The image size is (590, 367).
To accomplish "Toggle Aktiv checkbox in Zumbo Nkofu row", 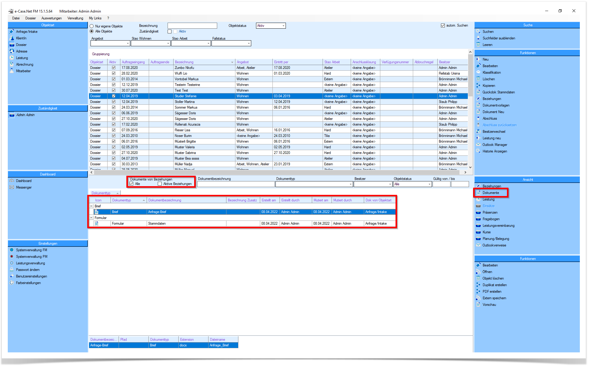I will click(114, 68).
